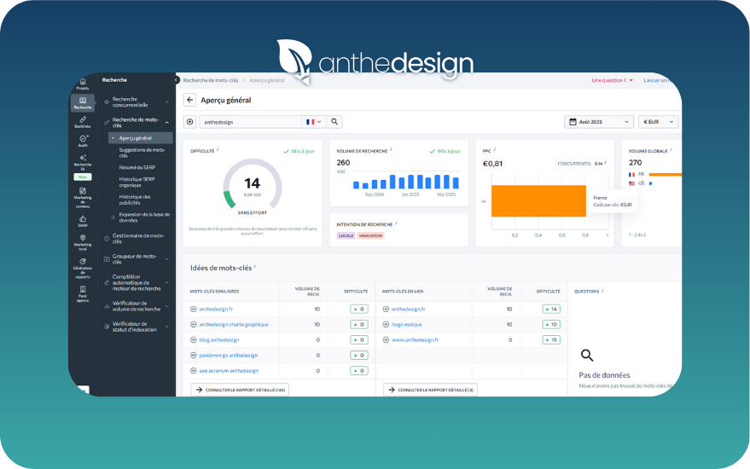Viewport: 750px width, 469px height.
Task: Click info icon next to Intention de recherche
Action: (x=396, y=223)
